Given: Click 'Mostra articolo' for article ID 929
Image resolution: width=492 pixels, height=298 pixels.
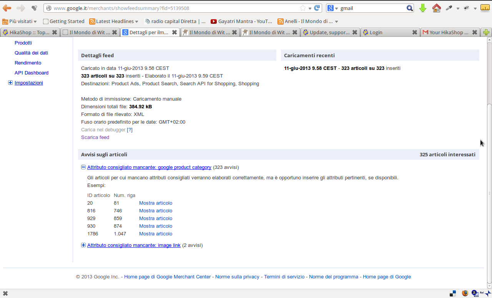Looking at the screenshot, I should pyautogui.click(x=156, y=218).
